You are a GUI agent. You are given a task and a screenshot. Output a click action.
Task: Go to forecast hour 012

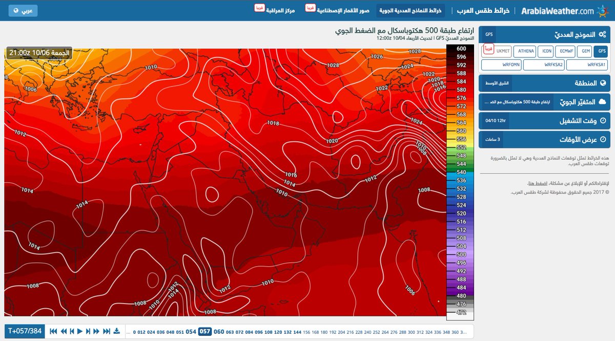142,332
